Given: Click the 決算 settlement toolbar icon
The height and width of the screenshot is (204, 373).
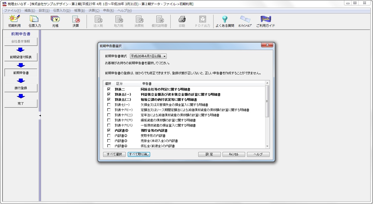Looking at the screenshot, I should coord(75,21).
